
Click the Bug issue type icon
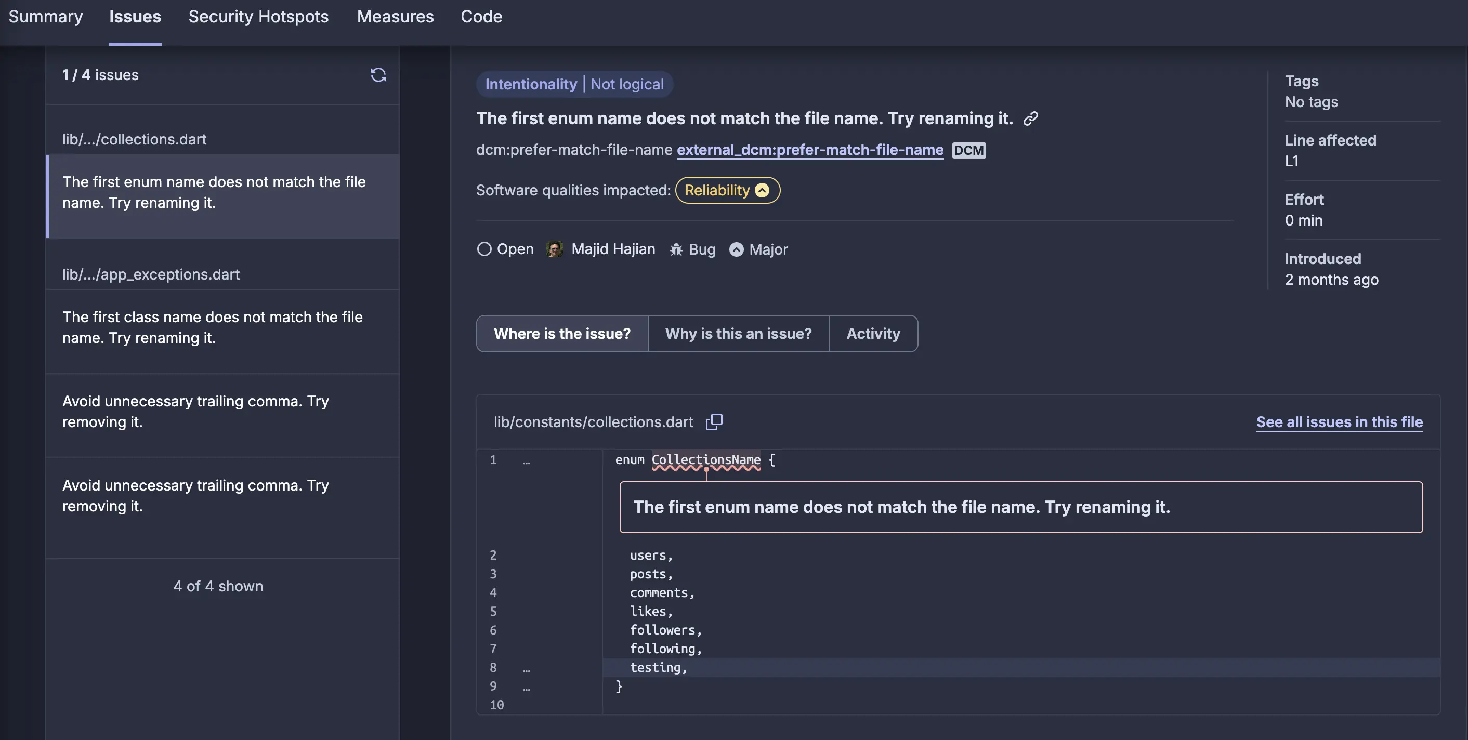(675, 248)
